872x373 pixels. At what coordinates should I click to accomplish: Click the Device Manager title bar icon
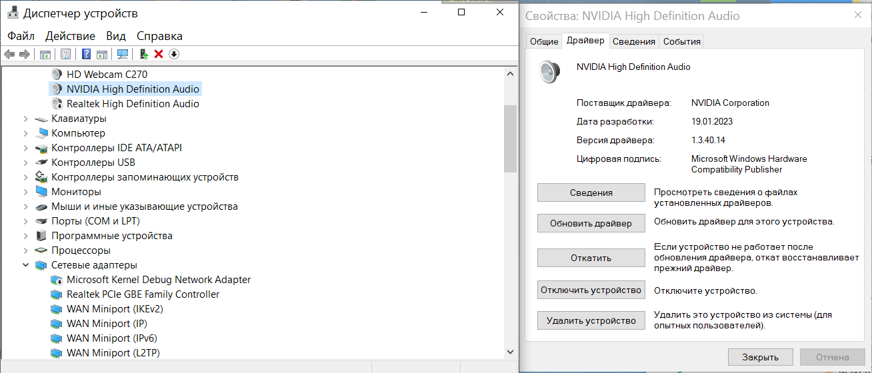point(13,13)
